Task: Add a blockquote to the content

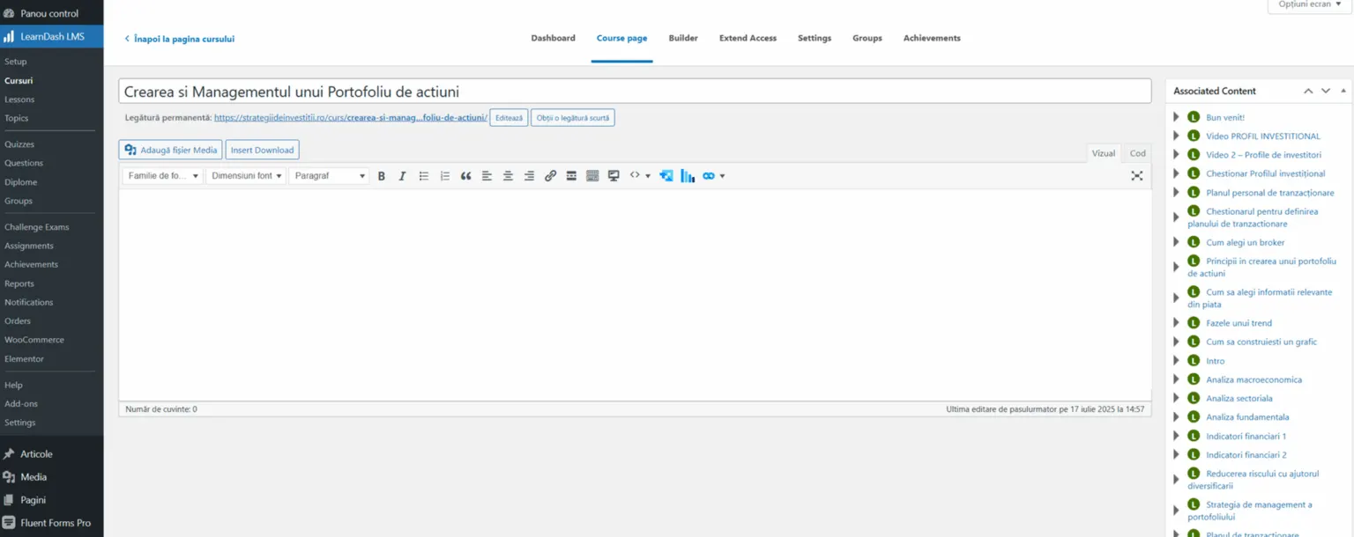Action: coord(466,176)
